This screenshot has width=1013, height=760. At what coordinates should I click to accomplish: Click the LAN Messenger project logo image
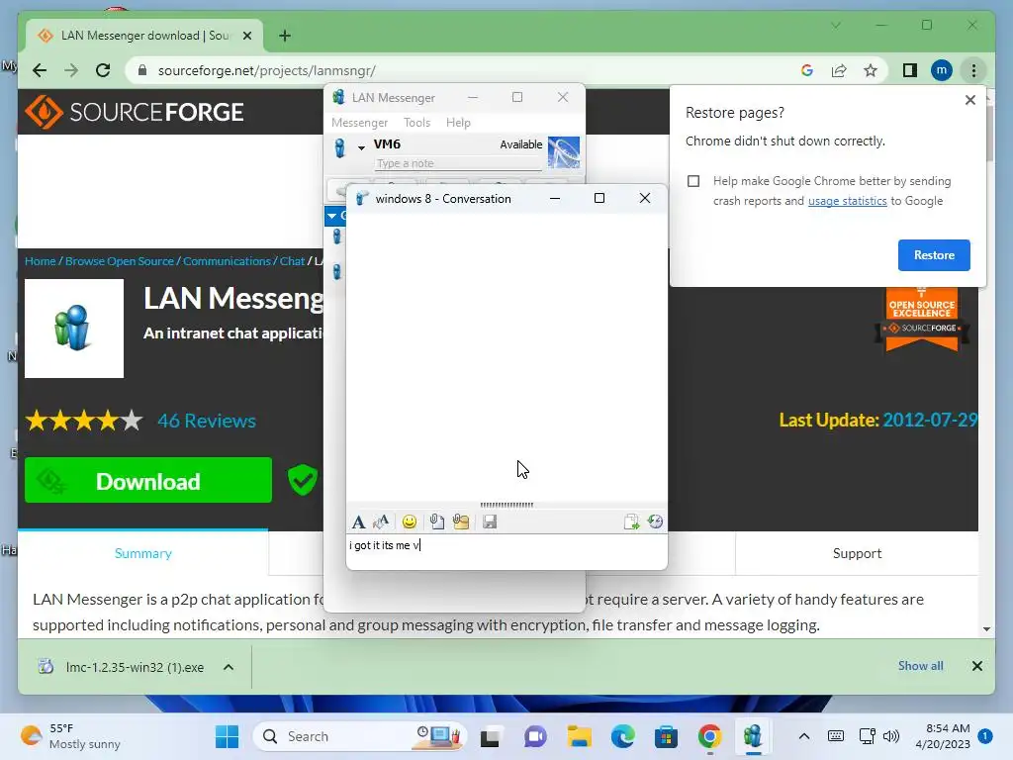coord(74,329)
